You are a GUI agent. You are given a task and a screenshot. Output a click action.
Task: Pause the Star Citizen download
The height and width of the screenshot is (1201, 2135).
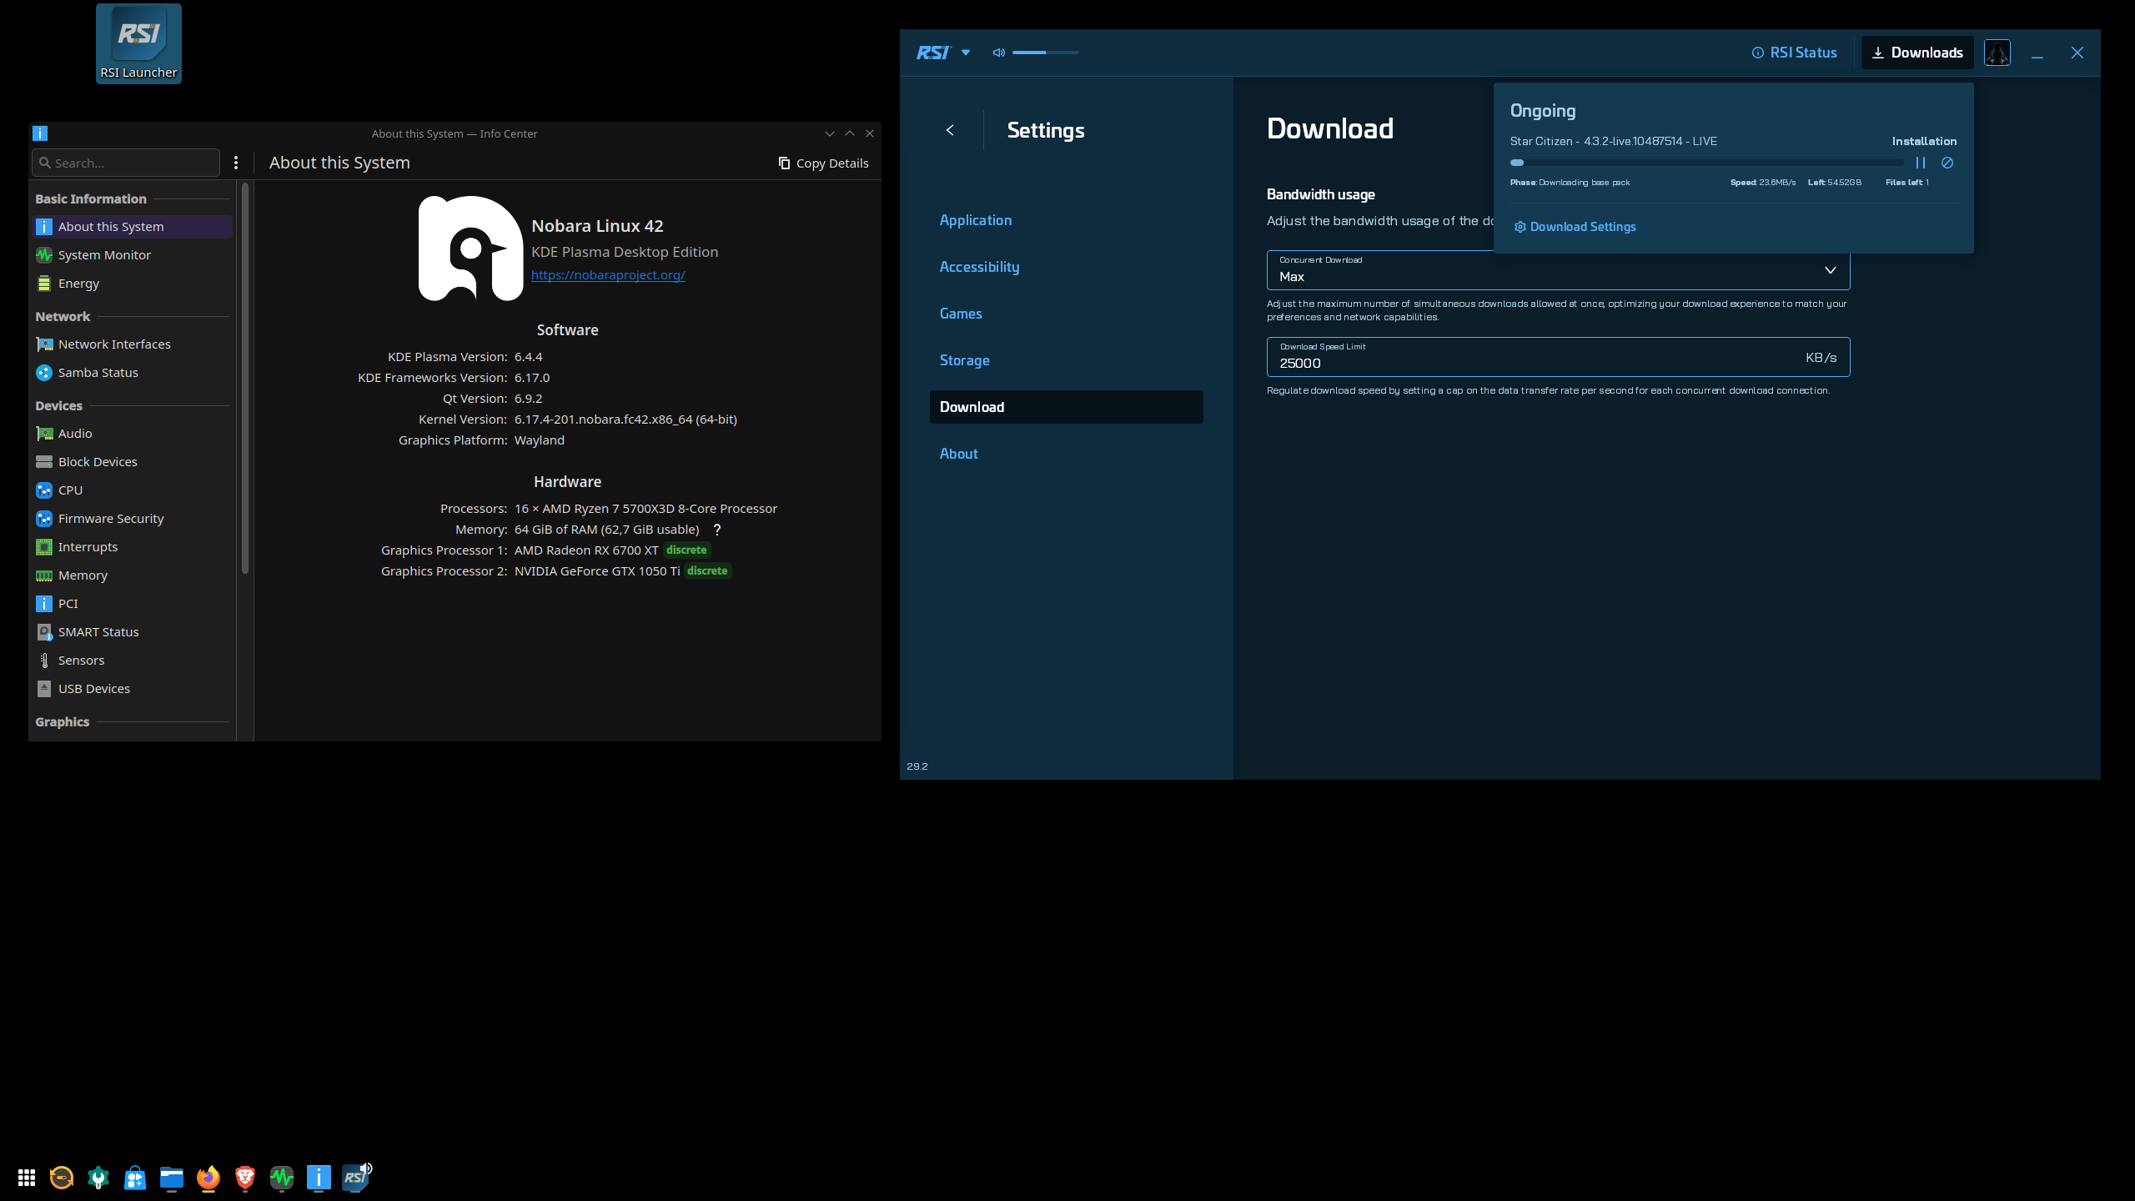pos(1920,163)
